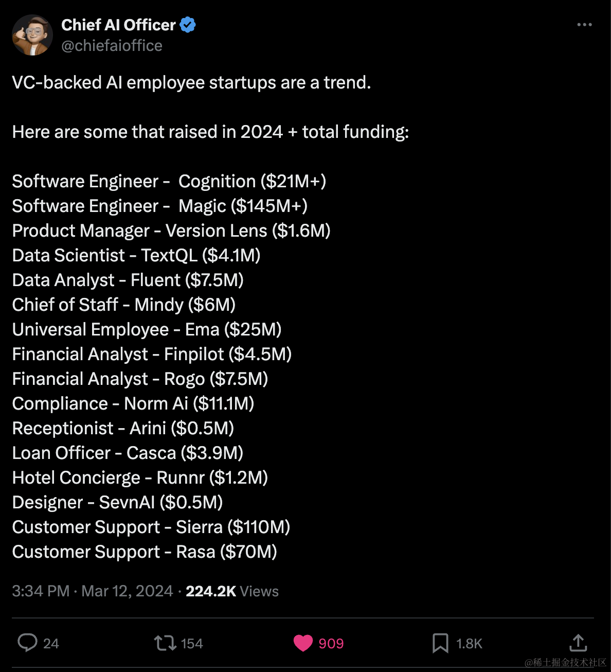Toggle the pink heart like button

pyautogui.click(x=303, y=643)
